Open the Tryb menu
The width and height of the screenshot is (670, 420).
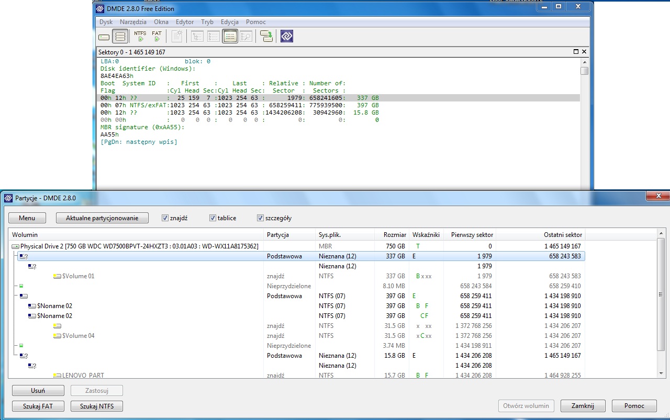(x=207, y=22)
